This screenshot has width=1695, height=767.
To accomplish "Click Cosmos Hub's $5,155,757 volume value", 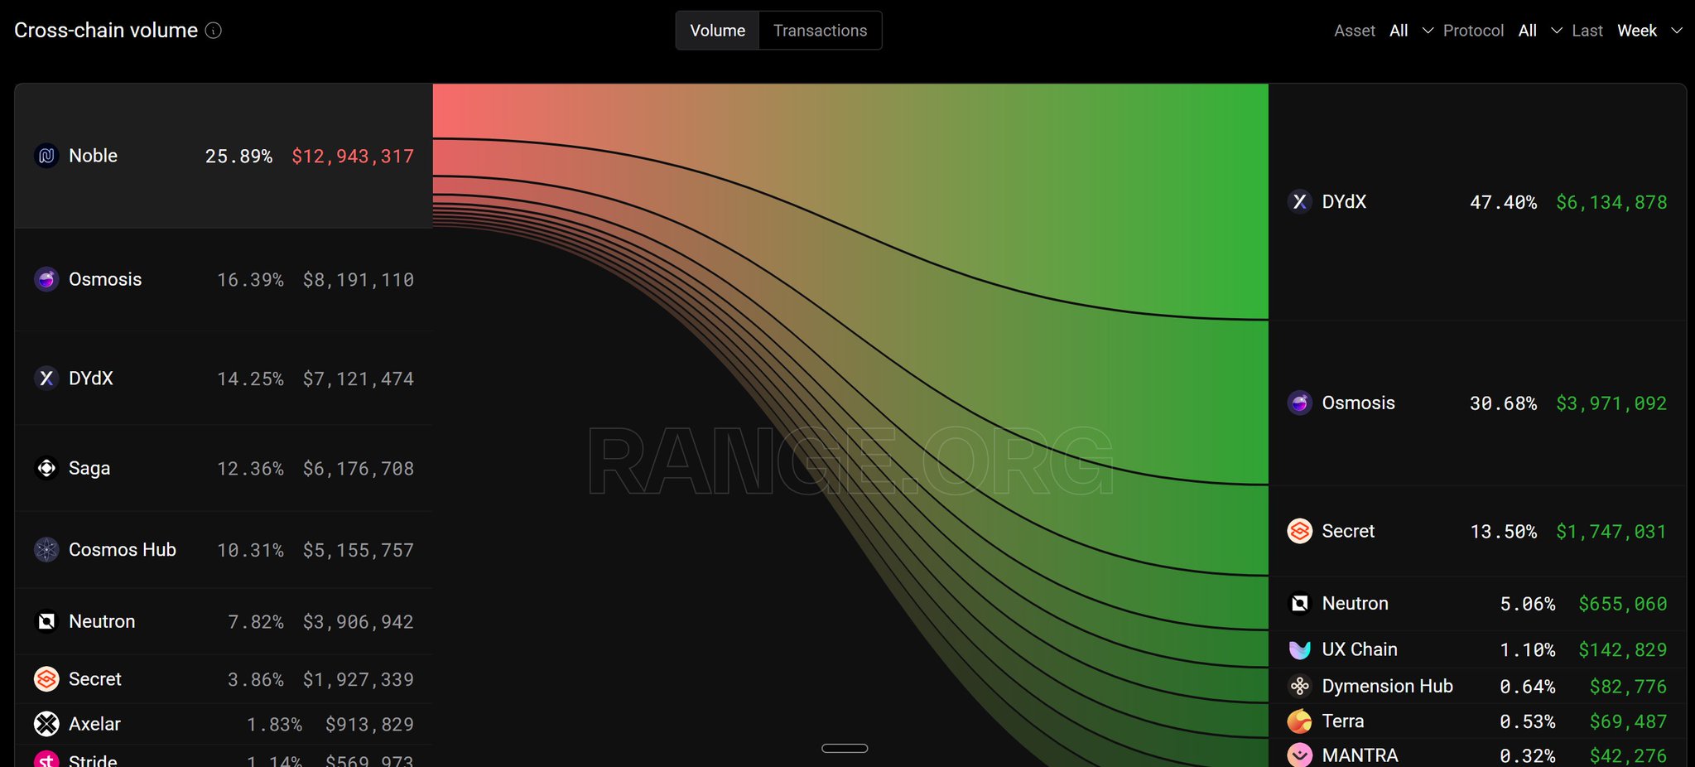I will click(359, 550).
